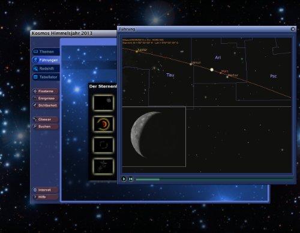
Task: Click the Fixsterne button
Action: 46,91
